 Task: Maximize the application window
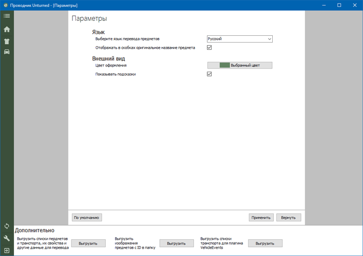pos(339,5)
